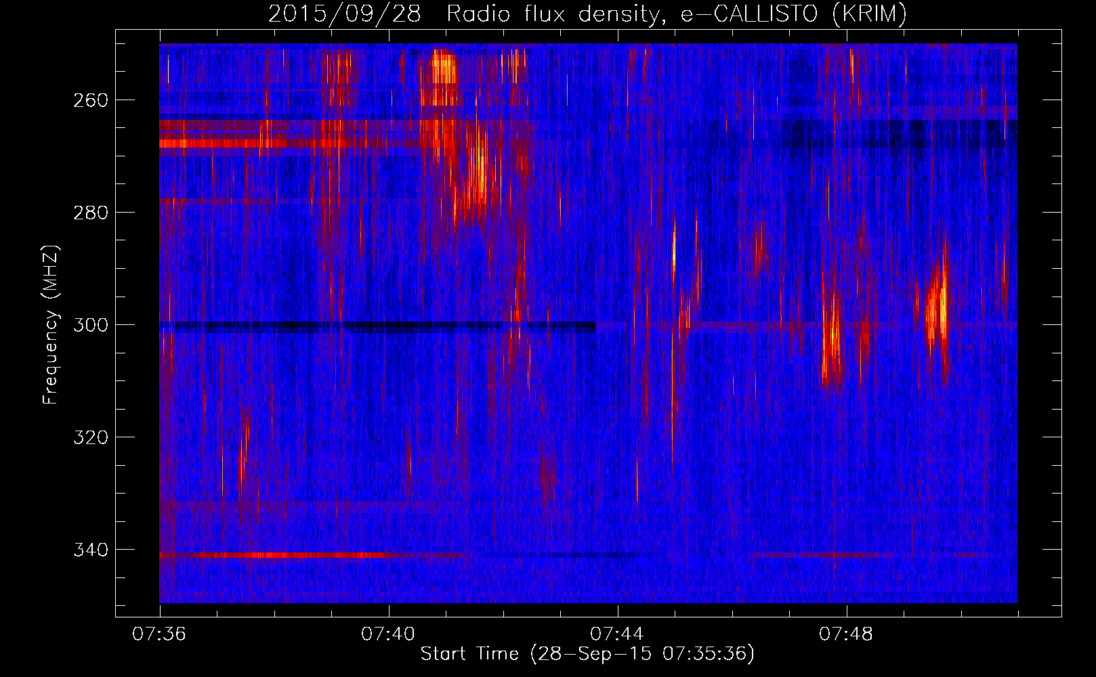
Task: Click the 320 frequency tick label
Action: pyautogui.click(x=90, y=437)
